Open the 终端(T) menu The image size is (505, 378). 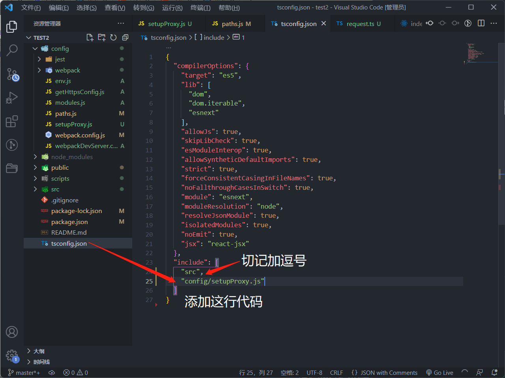pyautogui.click(x=200, y=7)
